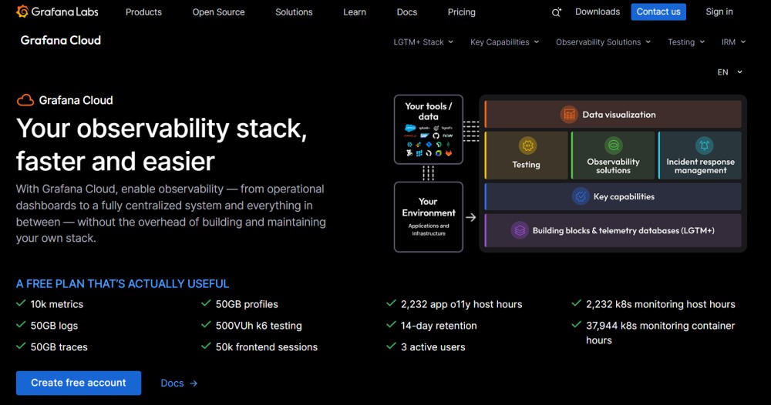Screen dimensions: 771x405
Task: Click the Your tools / data box
Action: [x=429, y=129]
